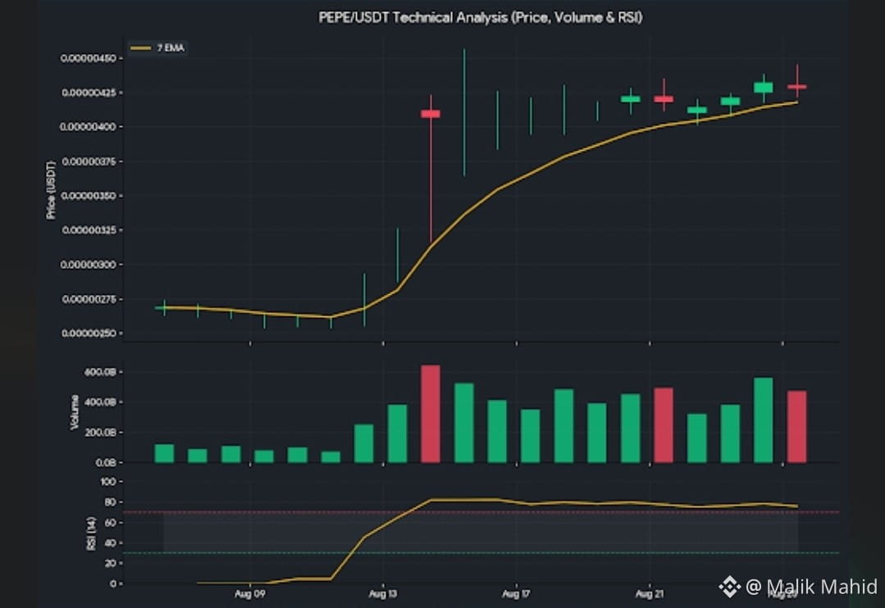Click the 0.00000300 price axis label
The width and height of the screenshot is (885, 608).
click(x=88, y=265)
